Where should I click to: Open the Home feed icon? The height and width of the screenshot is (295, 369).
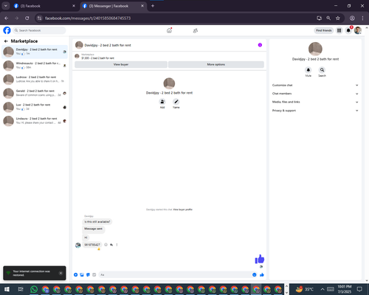(x=169, y=30)
